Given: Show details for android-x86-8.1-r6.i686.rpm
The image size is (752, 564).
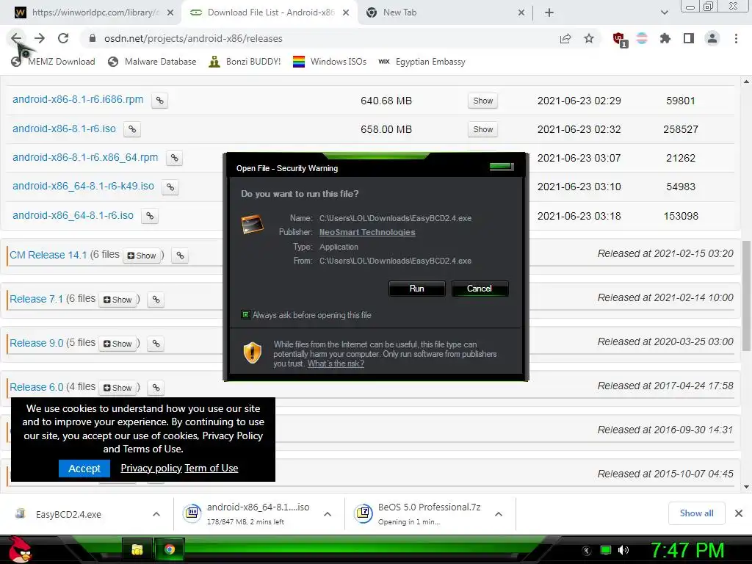Looking at the screenshot, I should [483, 101].
